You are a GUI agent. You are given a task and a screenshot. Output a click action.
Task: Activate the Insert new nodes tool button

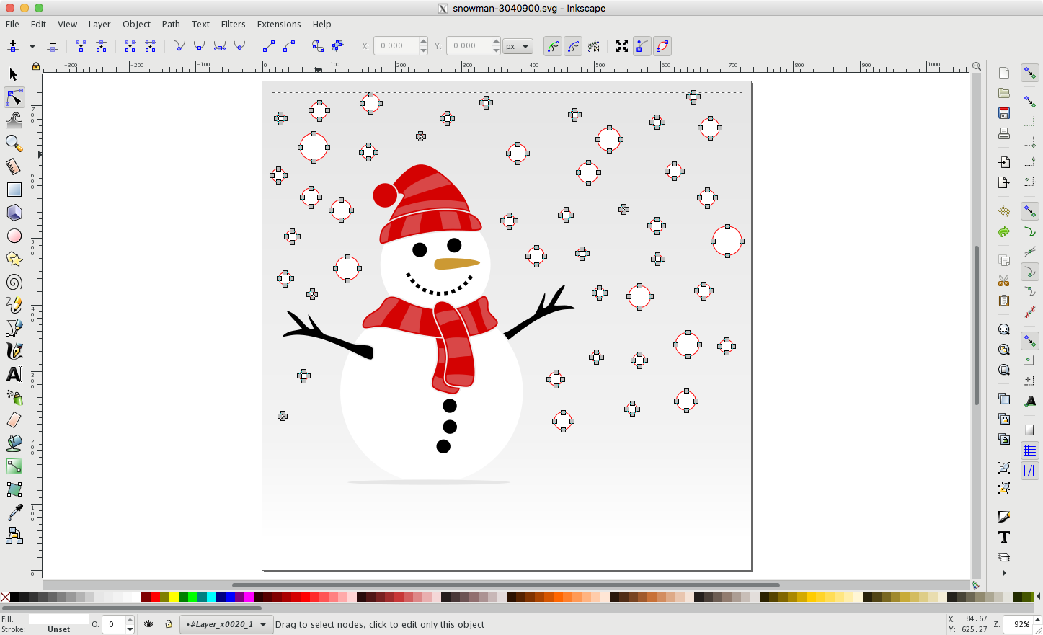[x=13, y=46]
